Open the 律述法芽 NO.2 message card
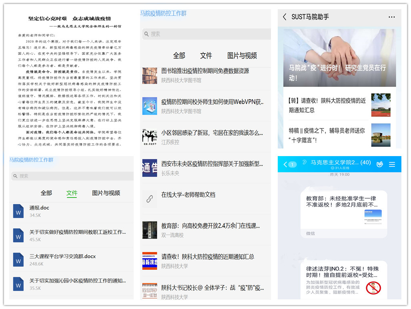411x309 pixels. (x=344, y=279)
